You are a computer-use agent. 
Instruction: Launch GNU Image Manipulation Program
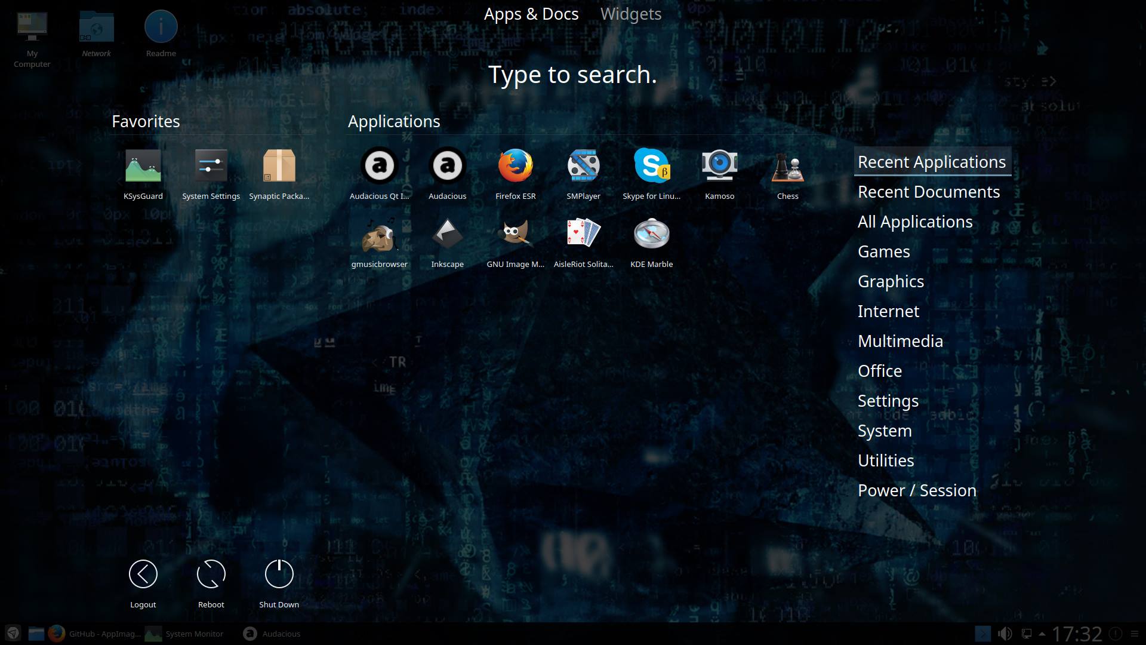(516, 242)
